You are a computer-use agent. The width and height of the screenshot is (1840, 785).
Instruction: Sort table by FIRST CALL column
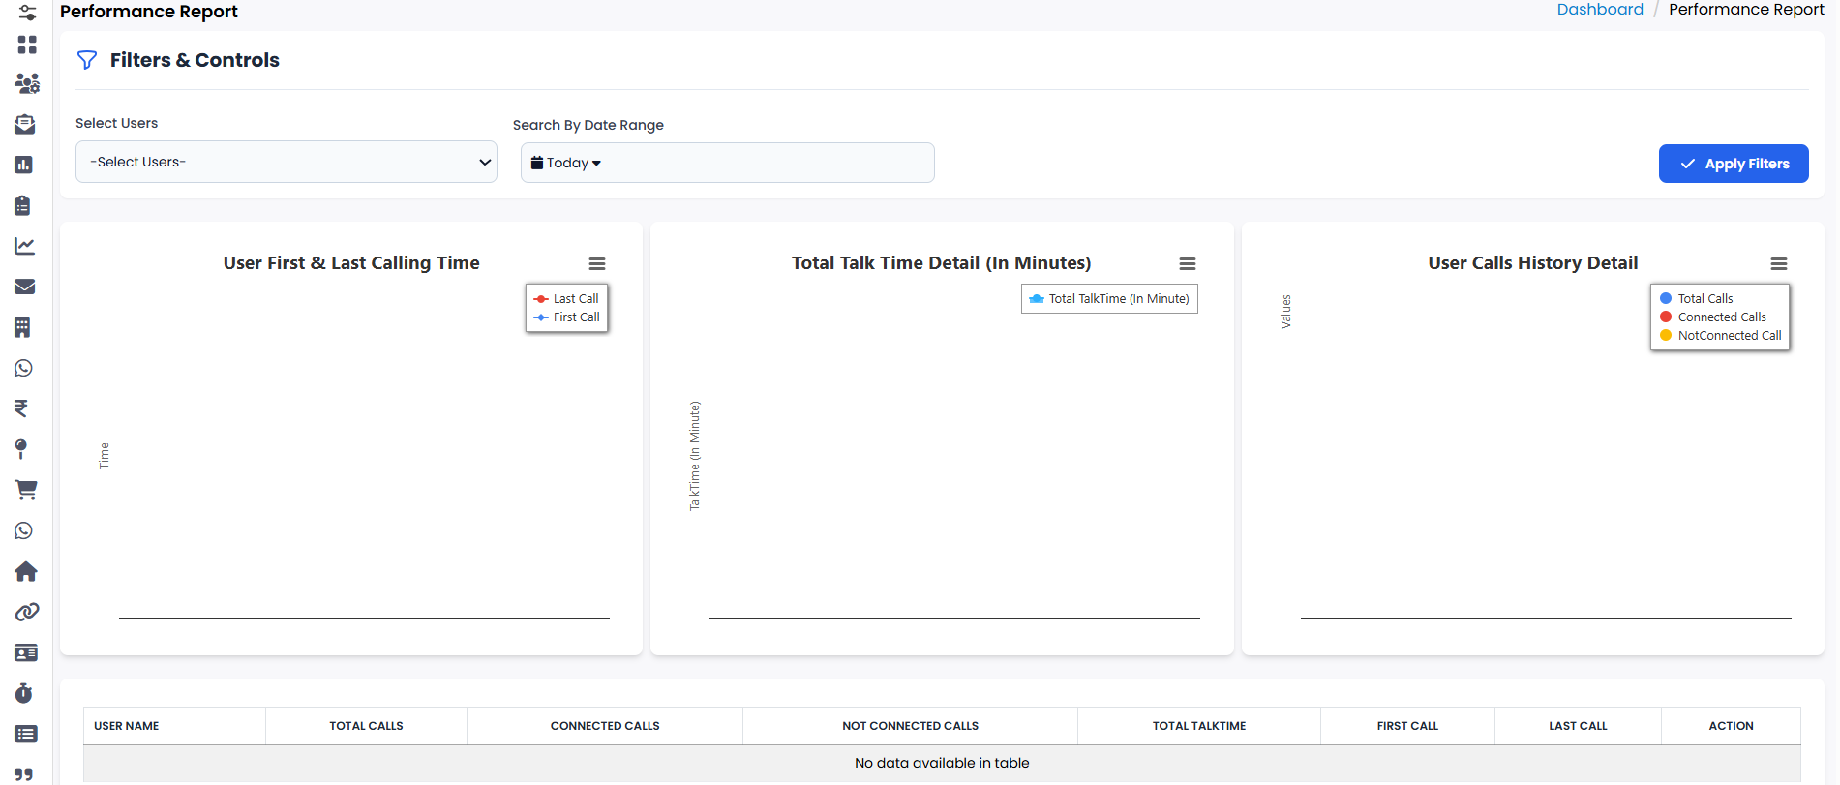click(x=1407, y=726)
